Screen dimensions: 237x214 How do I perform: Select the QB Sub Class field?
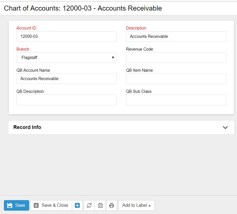176,100
